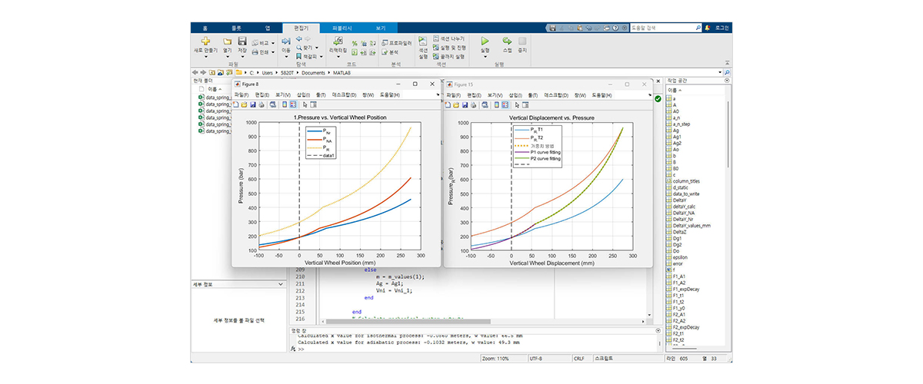Click the 저장 (Save) disk icon
This screenshot has height=384, width=923.
(x=242, y=41)
